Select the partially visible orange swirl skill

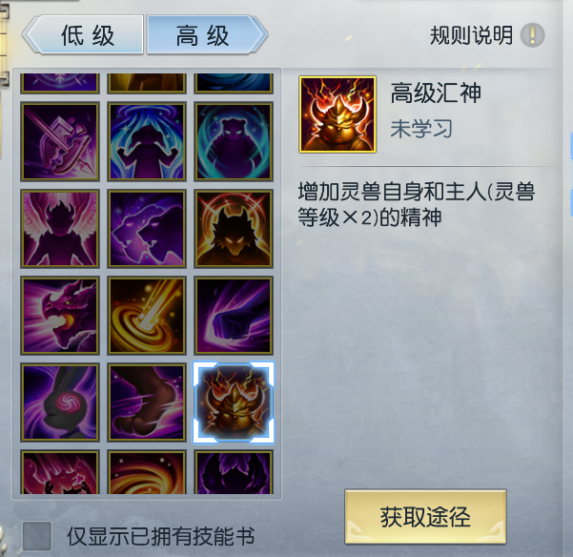point(147,472)
